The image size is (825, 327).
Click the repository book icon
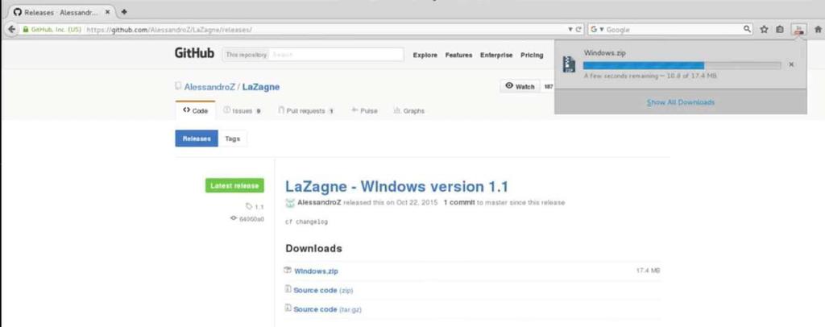click(x=178, y=86)
